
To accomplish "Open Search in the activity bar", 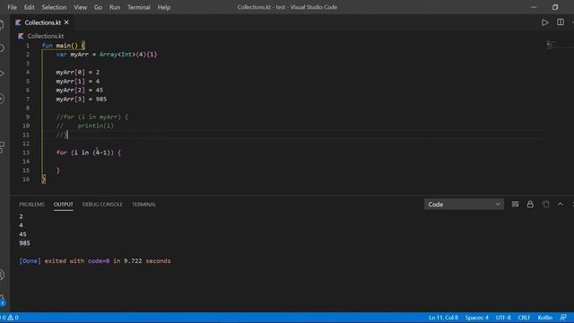I will (x=3, y=48).
